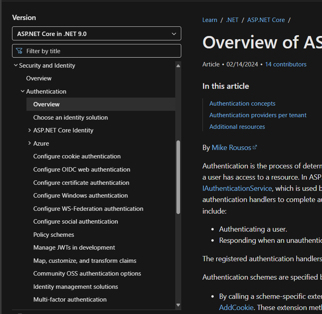Select Multi-factor authentication item
Image resolution: width=322 pixels, height=314 pixels.
coord(70,300)
